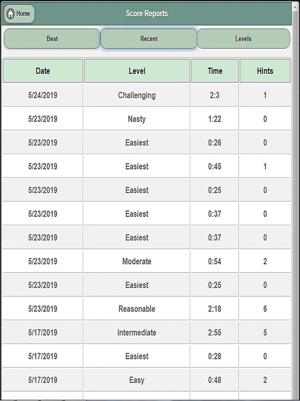
Task: Select the Challenging level row
Action: tap(147, 95)
